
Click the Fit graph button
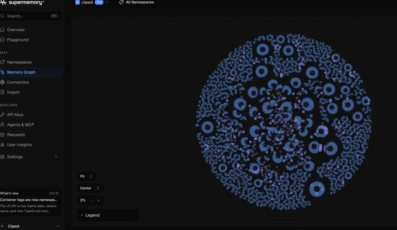[x=86, y=176]
